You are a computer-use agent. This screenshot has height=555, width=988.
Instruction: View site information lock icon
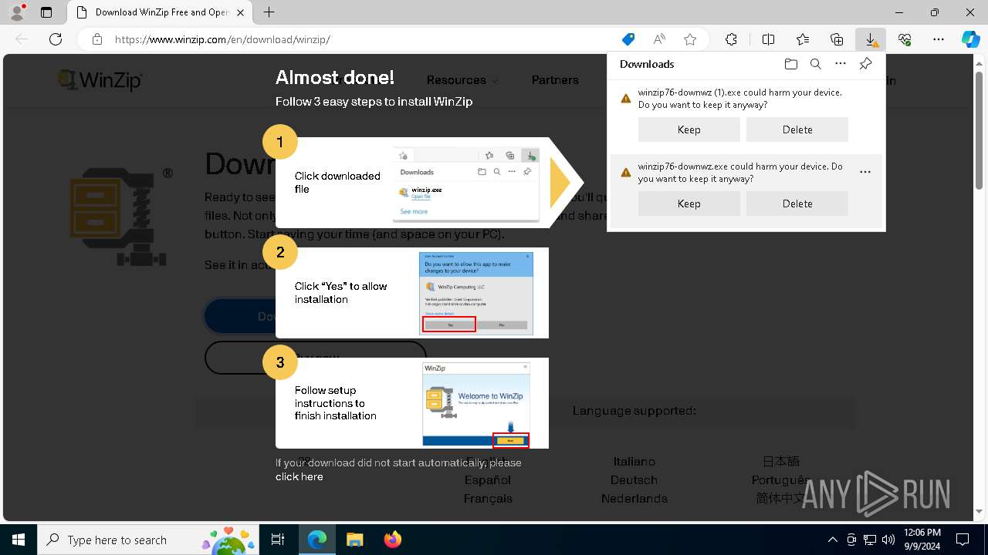tap(97, 39)
